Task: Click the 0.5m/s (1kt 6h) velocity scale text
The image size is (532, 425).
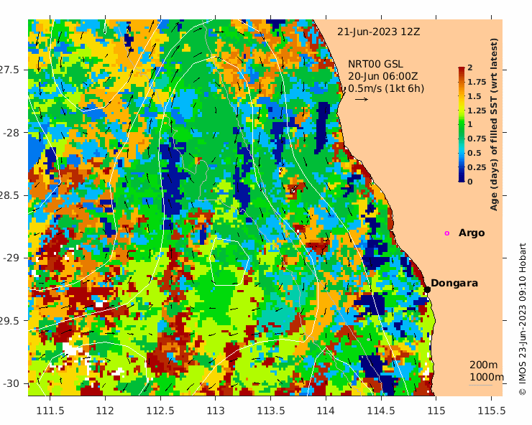Action: click(386, 88)
